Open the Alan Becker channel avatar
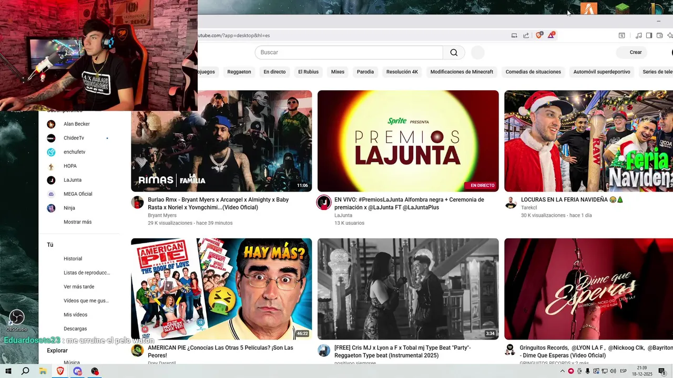The image size is (673, 378). tap(51, 124)
